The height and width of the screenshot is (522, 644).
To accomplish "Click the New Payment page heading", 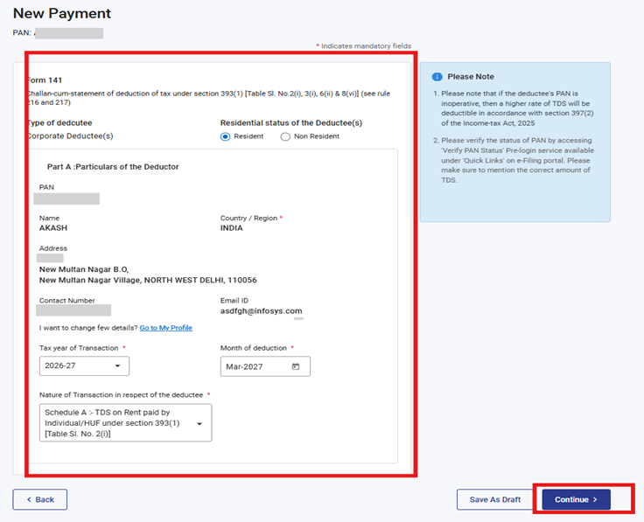I will tap(61, 14).
